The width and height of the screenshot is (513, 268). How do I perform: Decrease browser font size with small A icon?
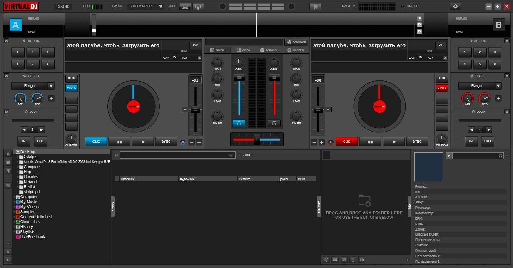click(8, 260)
